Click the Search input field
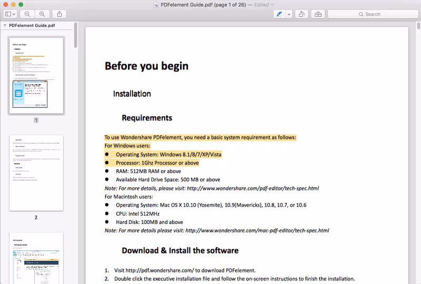This screenshot has height=284, width=421. [x=373, y=14]
